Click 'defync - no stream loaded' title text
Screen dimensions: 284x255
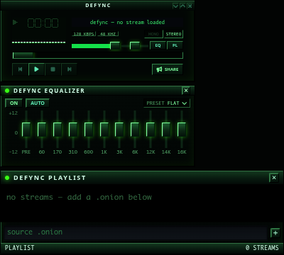click(x=127, y=23)
